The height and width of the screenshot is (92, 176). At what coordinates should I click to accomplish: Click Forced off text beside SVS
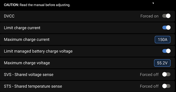coord(149,74)
